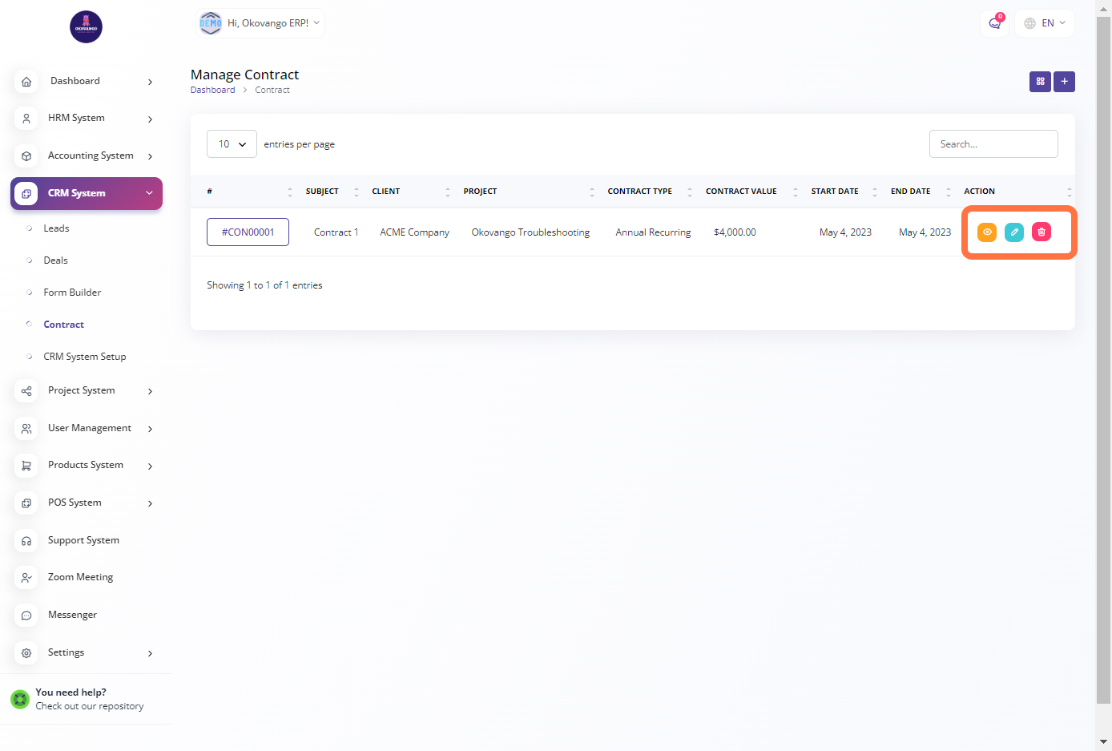Click the plus create contract button
Viewport: 1112px width, 751px height.
coord(1064,82)
